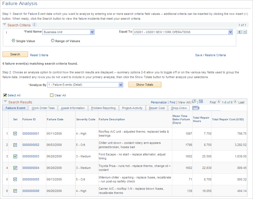Viewport: 253px width, 199px height.
Task: Open failure ID 0000000005 details
Action: 31,179
